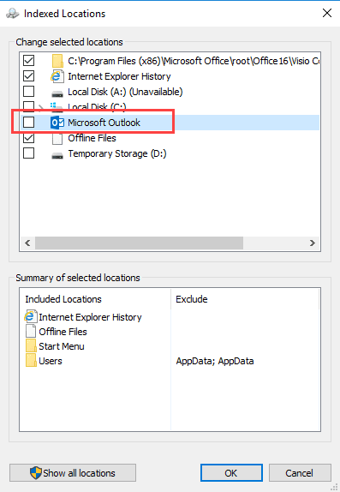Image resolution: width=340 pixels, height=492 pixels.
Task: Click the horizontal scrollbar right arrow
Action: (313, 243)
